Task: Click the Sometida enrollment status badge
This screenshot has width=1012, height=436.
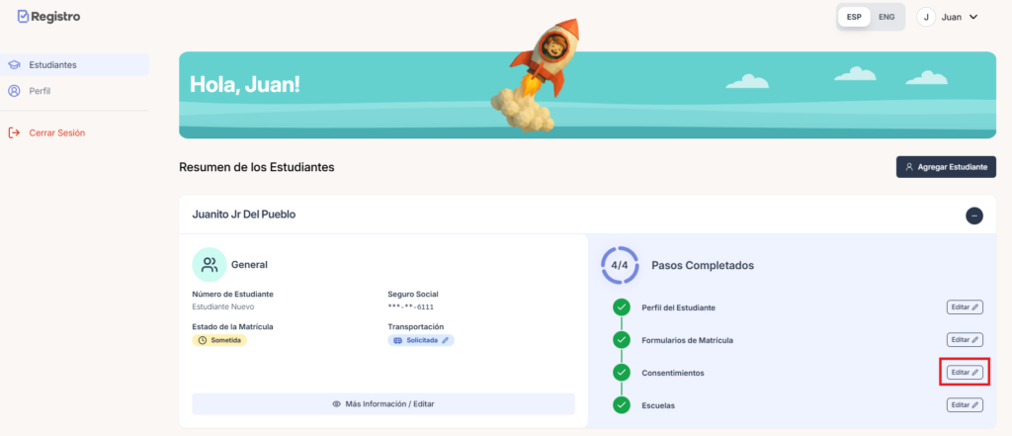Action: pyautogui.click(x=219, y=340)
